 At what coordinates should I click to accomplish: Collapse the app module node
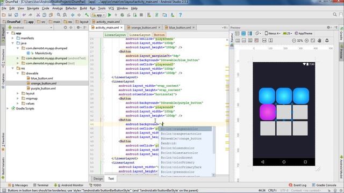tap(8, 33)
